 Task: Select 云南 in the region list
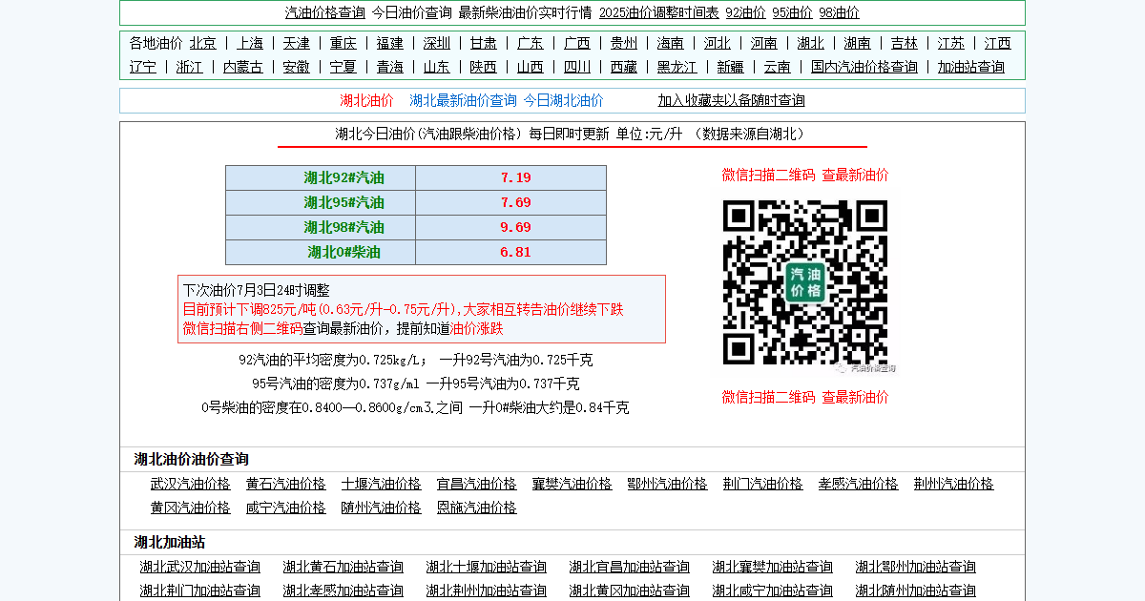[778, 67]
